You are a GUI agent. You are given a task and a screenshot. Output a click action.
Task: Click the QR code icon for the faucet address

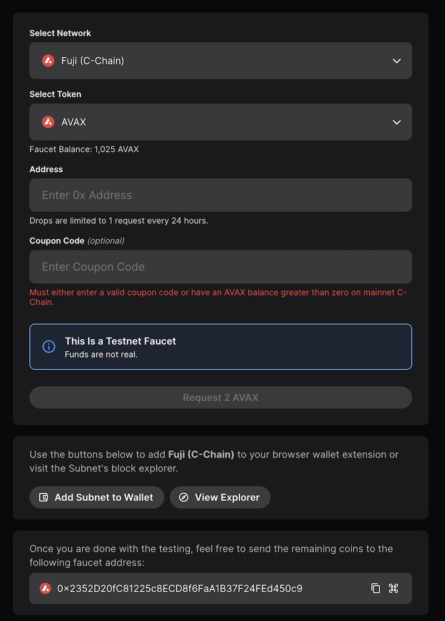click(x=394, y=588)
